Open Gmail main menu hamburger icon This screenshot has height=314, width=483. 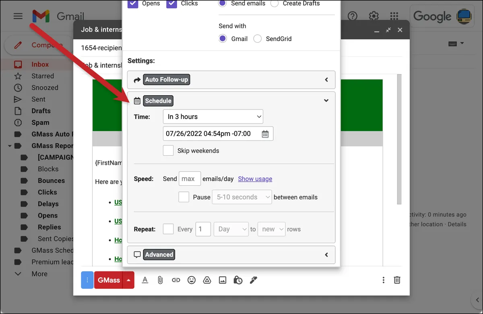18,16
